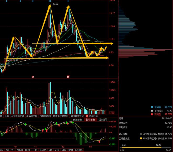Switch bottom indicator to MTM
This screenshot has height=152, width=173.
(x=57, y=150)
